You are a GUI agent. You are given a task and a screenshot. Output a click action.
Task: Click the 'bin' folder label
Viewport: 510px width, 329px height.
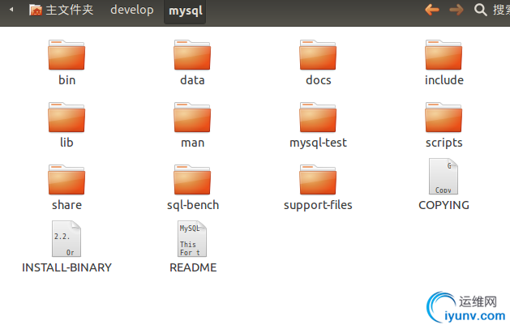coord(66,80)
